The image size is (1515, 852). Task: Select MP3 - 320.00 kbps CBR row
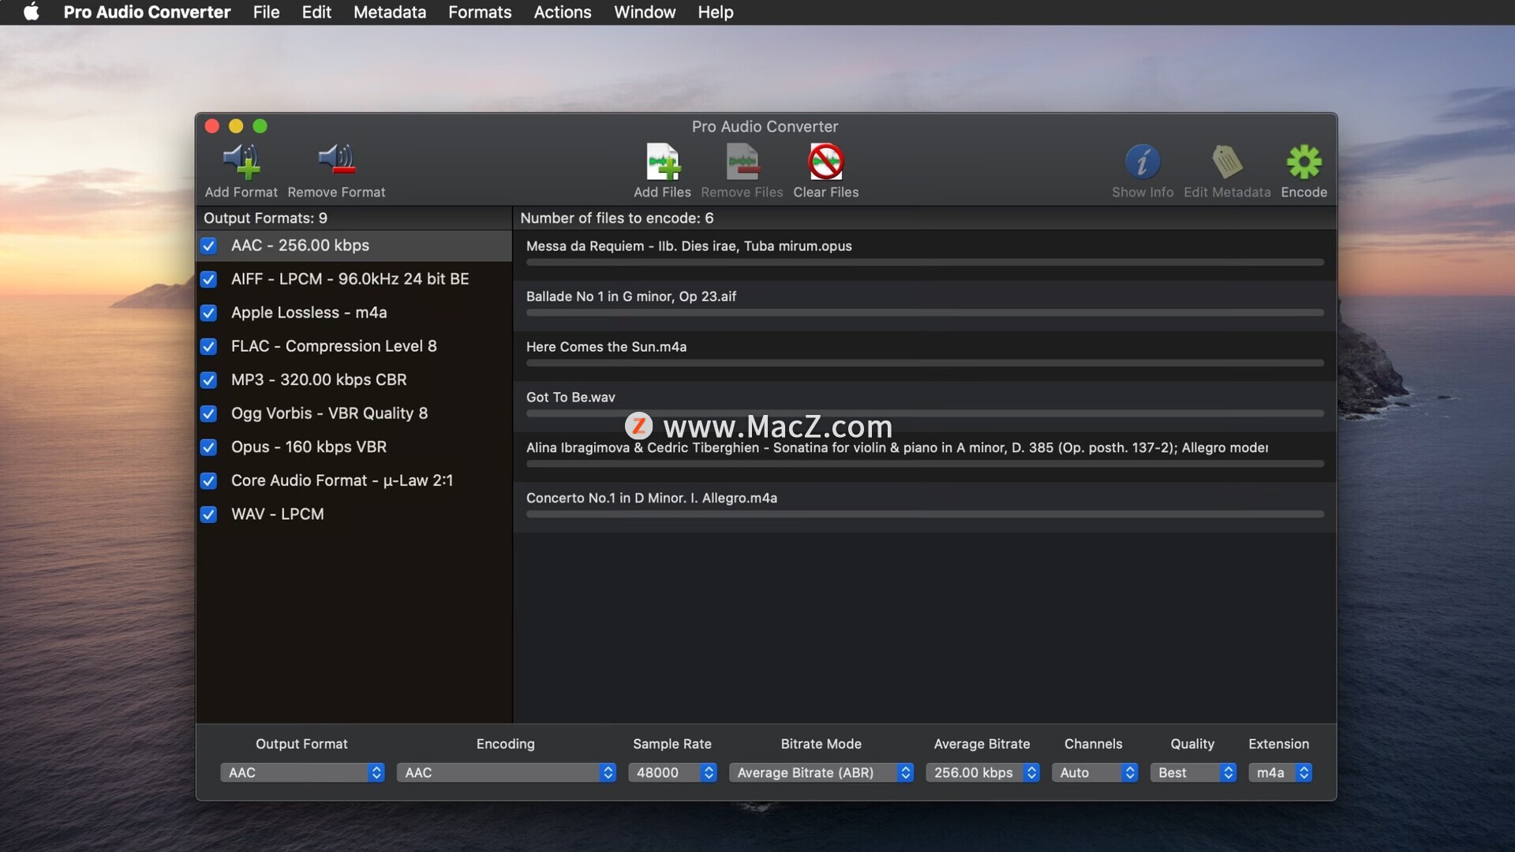(x=354, y=380)
